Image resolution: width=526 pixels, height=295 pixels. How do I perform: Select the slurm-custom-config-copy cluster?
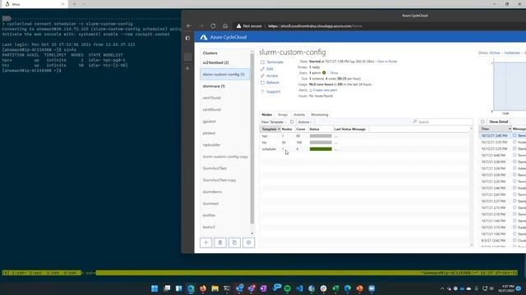(225, 157)
